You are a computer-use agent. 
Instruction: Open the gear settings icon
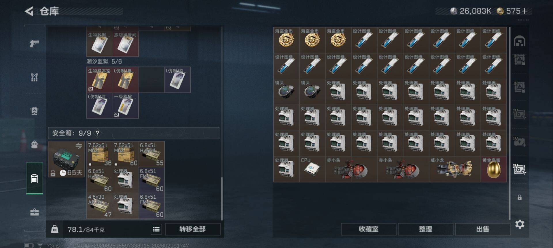point(520,224)
